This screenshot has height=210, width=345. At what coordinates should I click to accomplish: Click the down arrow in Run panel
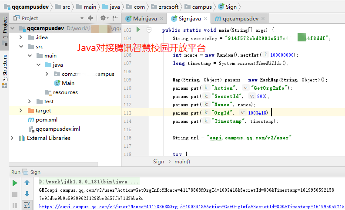tap(27, 194)
